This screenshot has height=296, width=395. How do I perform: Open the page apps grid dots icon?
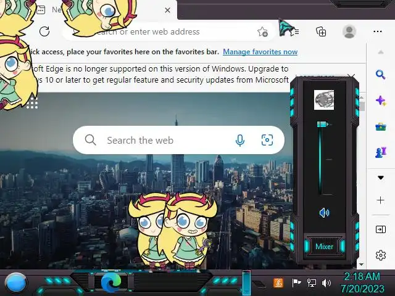coord(32,104)
